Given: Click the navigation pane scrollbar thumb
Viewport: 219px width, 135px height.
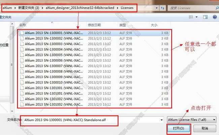Looking at the screenshot, I should pyautogui.click(x=12, y=65).
